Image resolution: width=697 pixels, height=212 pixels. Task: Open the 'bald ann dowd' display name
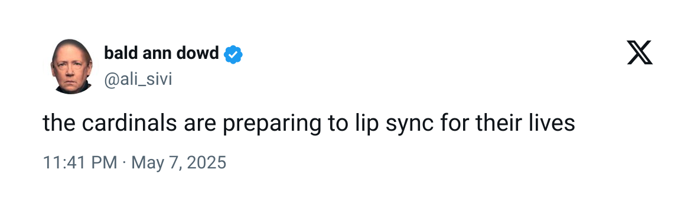pos(161,53)
